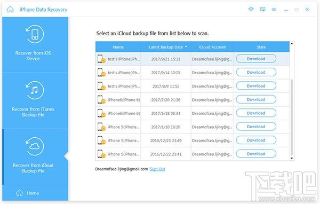Close the iPhone Data Recovery window

[307, 10]
